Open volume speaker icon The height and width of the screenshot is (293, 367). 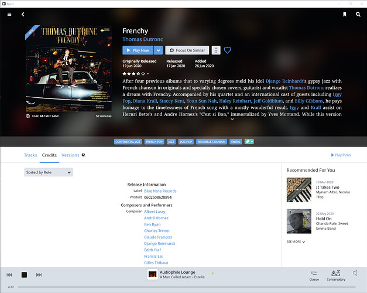coord(355,273)
